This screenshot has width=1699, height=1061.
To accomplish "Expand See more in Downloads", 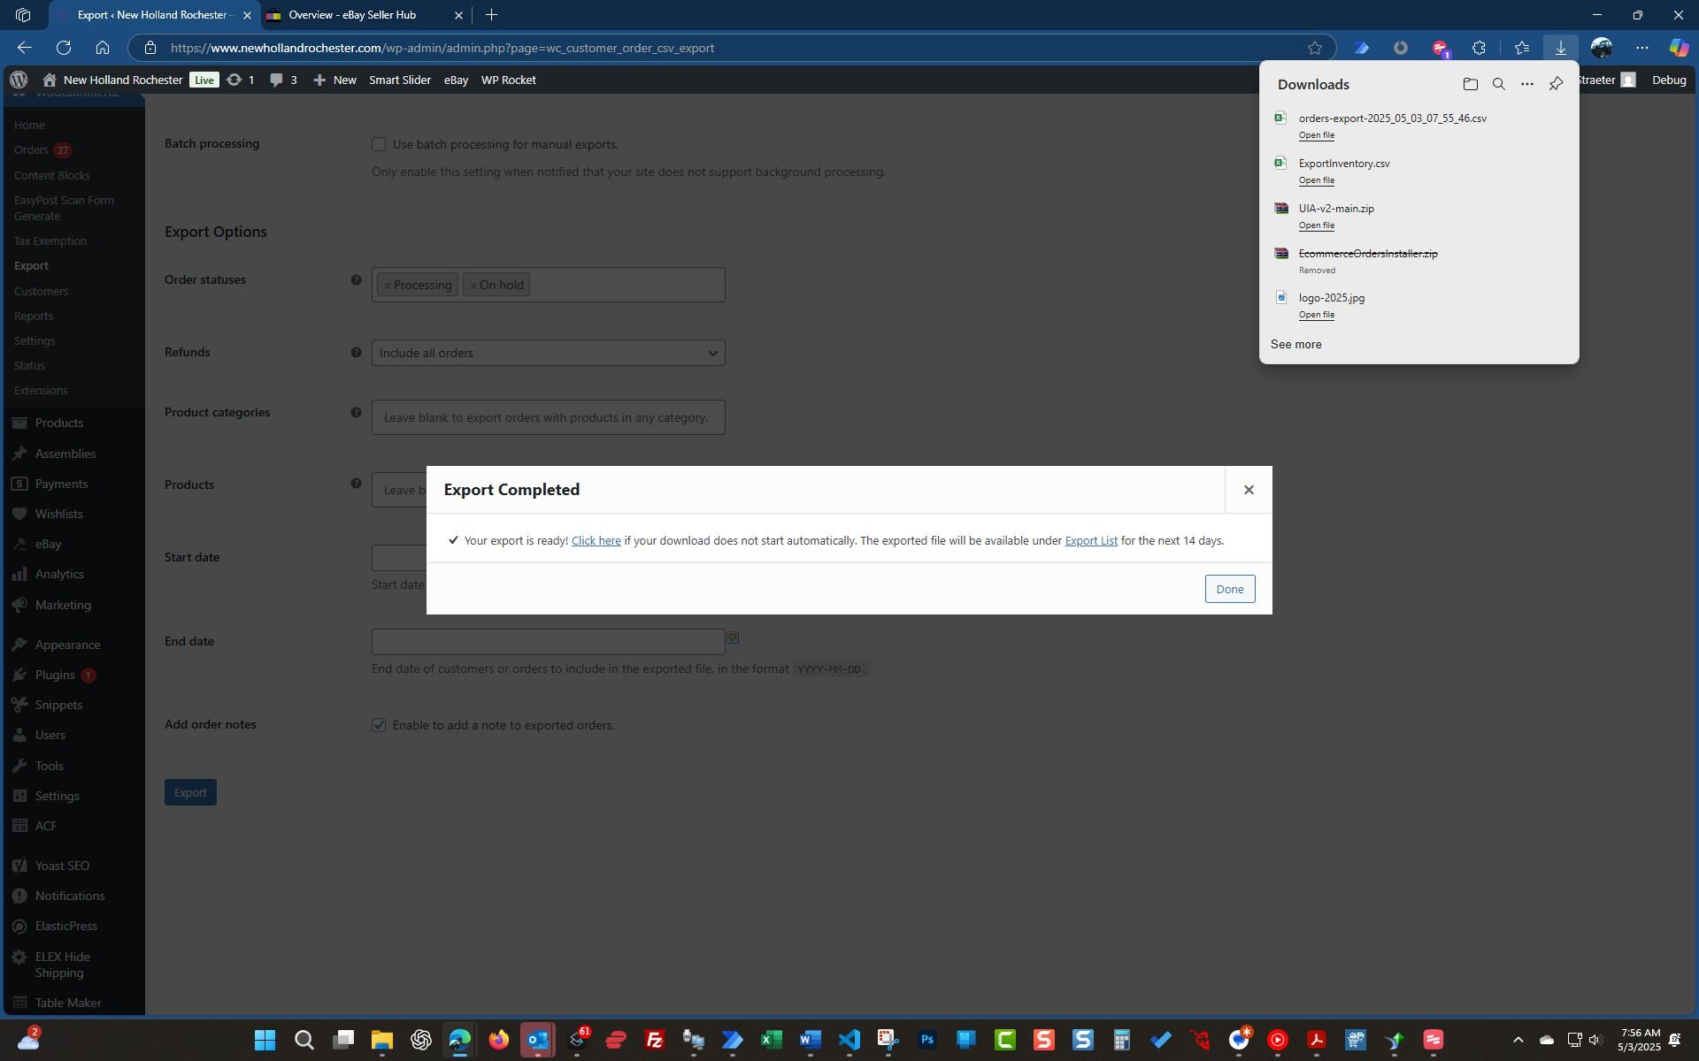I will [1295, 344].
